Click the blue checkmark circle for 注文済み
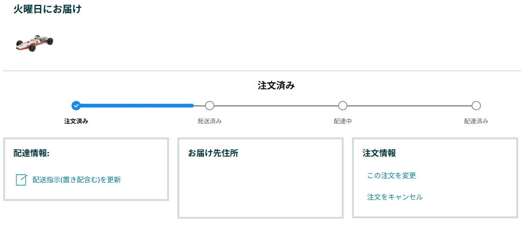The image size is (521, 229). 76,106
